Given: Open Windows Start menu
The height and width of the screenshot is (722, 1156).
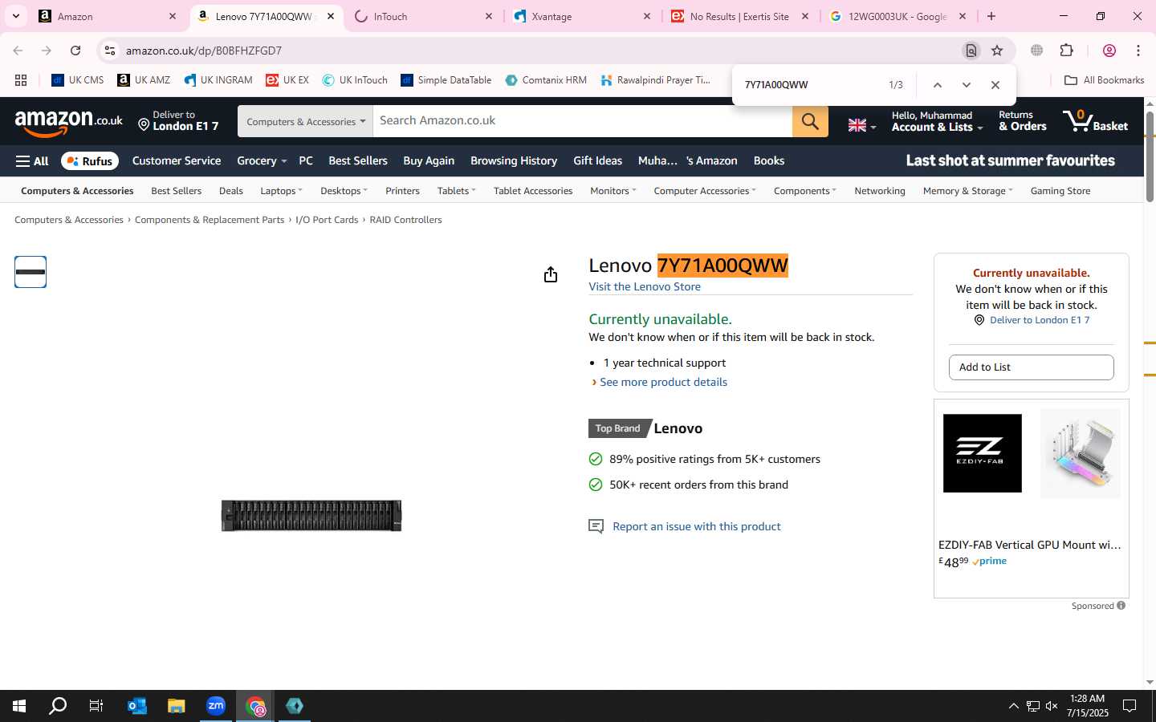Looking at the screenshot, I should point(19,706).
